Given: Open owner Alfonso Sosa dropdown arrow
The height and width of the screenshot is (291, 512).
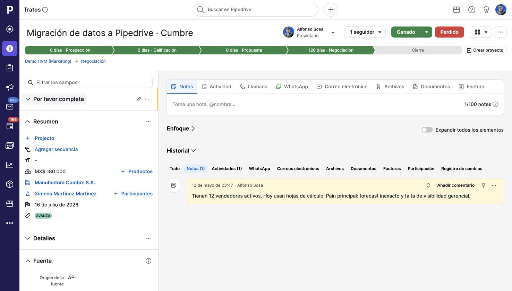Looking at the screenshot, I should click(333, 33).
